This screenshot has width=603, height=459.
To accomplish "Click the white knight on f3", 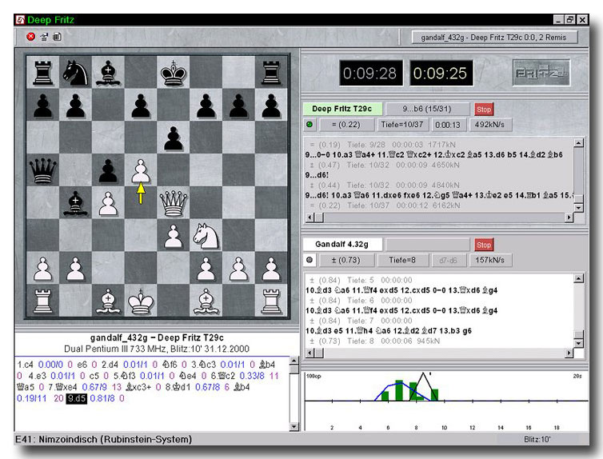I will point(206,235).
